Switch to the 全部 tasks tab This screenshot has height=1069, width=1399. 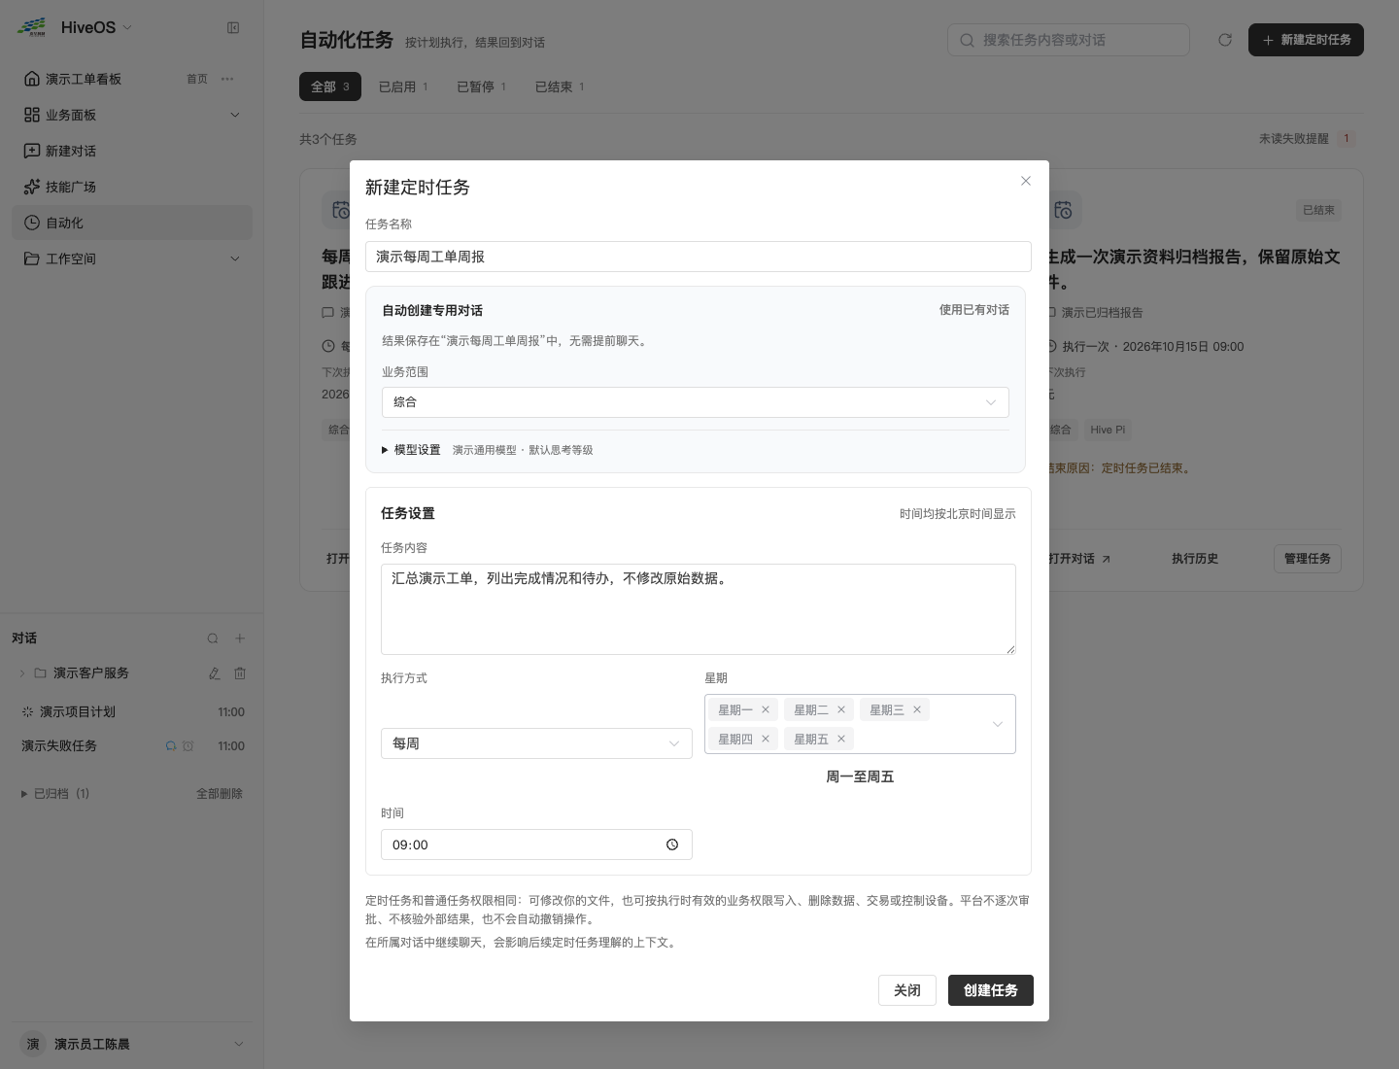tap(330, 86)
